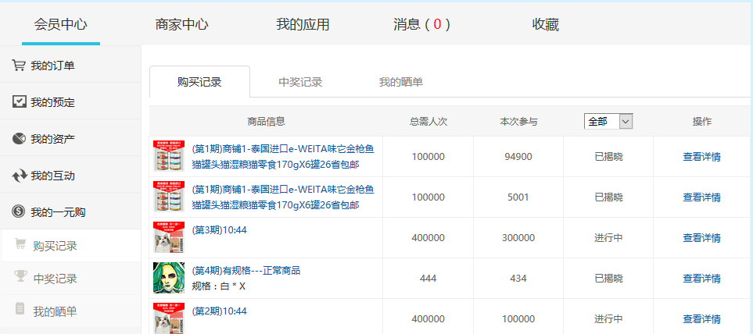The image size is (753, 334).
Task: Click the trophy icon beside sidebar 中奖记录
Action: click(20, 278)
